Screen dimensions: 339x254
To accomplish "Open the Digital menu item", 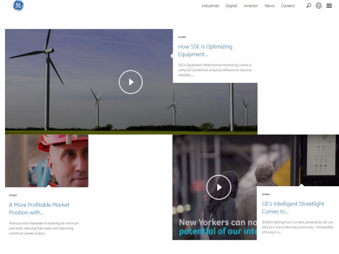I will (x=231, y=6).
